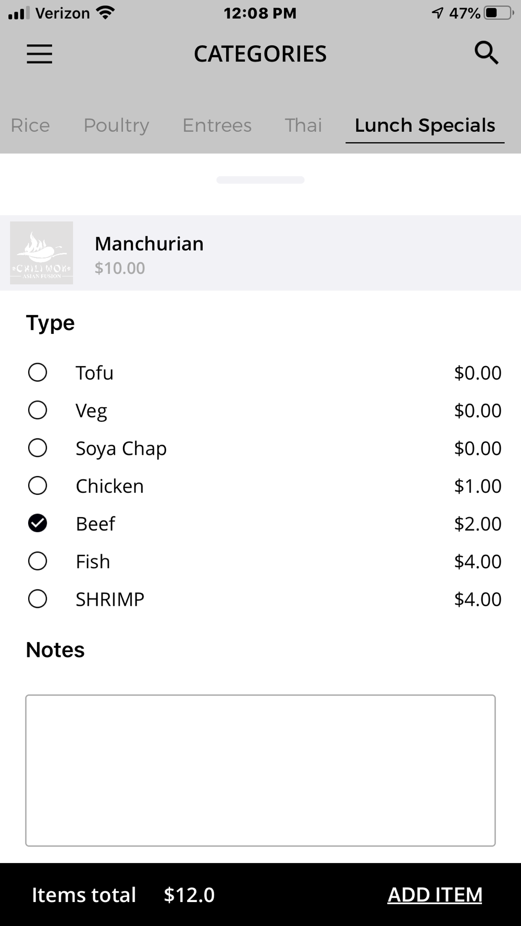Tap the Chili Wok logo thumbnail

(42, 253)
